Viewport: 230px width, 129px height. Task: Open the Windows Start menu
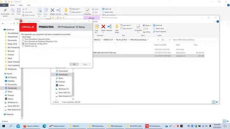click(4, 126)
